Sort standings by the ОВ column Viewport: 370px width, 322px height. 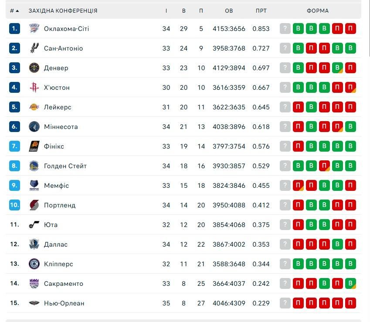pyautogui.click(x=229, y=11)
